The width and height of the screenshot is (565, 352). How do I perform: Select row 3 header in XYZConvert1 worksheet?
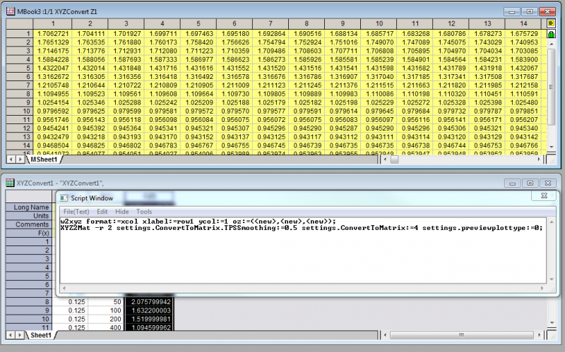pos(29,259)
